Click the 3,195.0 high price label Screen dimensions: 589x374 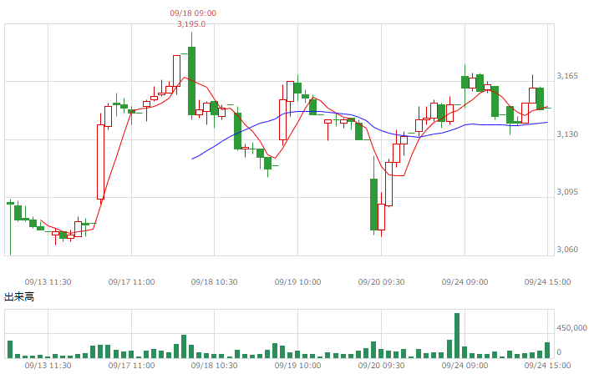[191, 24]
